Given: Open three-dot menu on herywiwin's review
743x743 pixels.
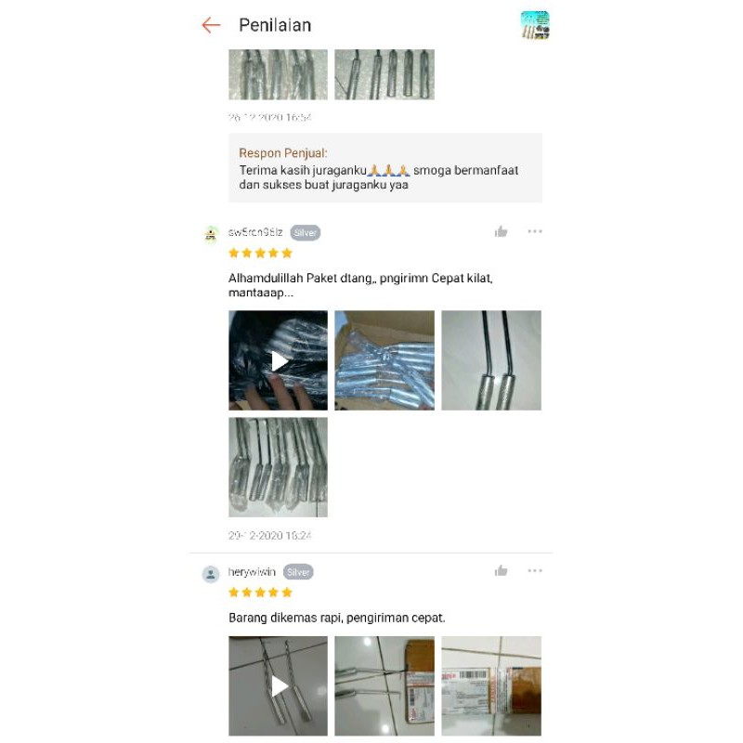Looking at the screenshot, I should point(535,571).
